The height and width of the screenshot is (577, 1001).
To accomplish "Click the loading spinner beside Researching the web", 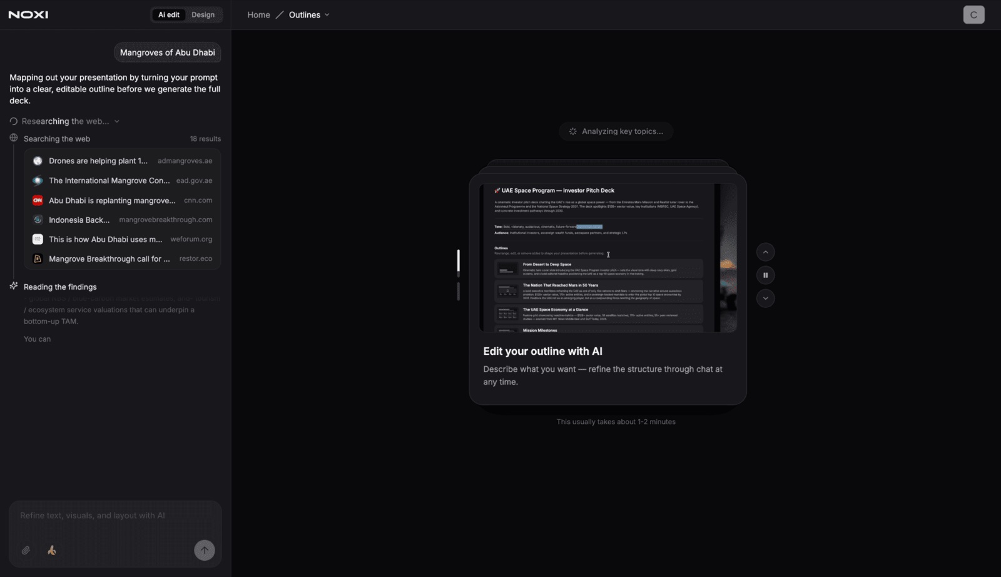I will coord(14,121).
